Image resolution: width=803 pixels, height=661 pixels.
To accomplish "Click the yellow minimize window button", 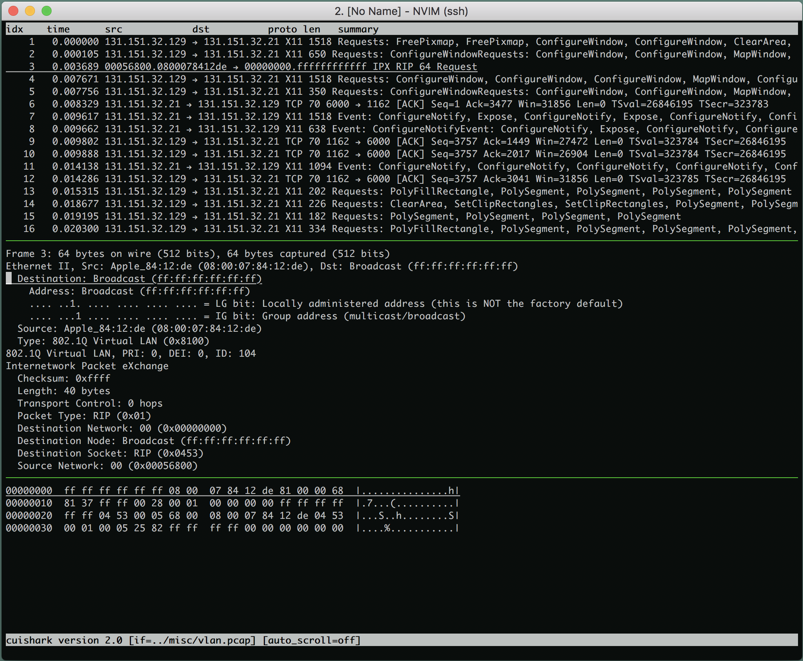I will (30, 11).
